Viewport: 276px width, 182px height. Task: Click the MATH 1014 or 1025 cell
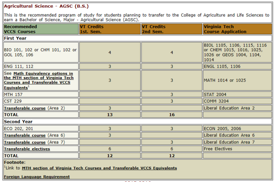pos(237,81)
